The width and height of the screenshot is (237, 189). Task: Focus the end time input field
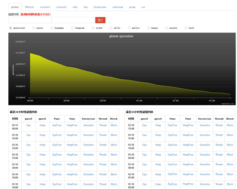click(x=73, y=20)
